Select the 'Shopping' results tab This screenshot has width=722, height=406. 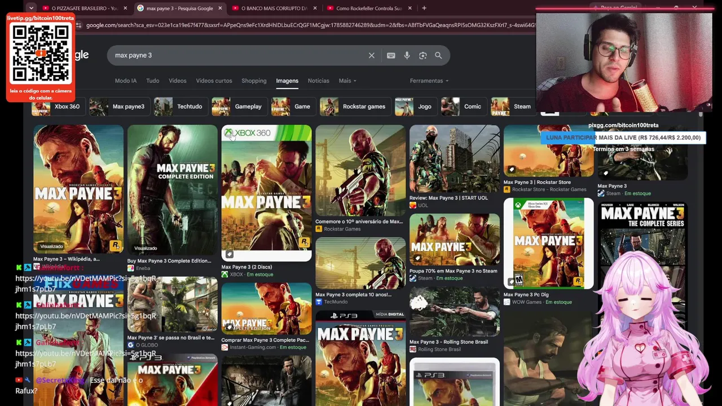tap(254, 81)
